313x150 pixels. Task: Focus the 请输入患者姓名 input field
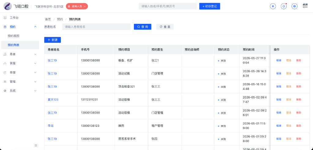click(96, 27)
